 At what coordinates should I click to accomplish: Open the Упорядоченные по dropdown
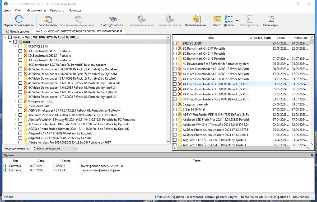coord(55,148)
